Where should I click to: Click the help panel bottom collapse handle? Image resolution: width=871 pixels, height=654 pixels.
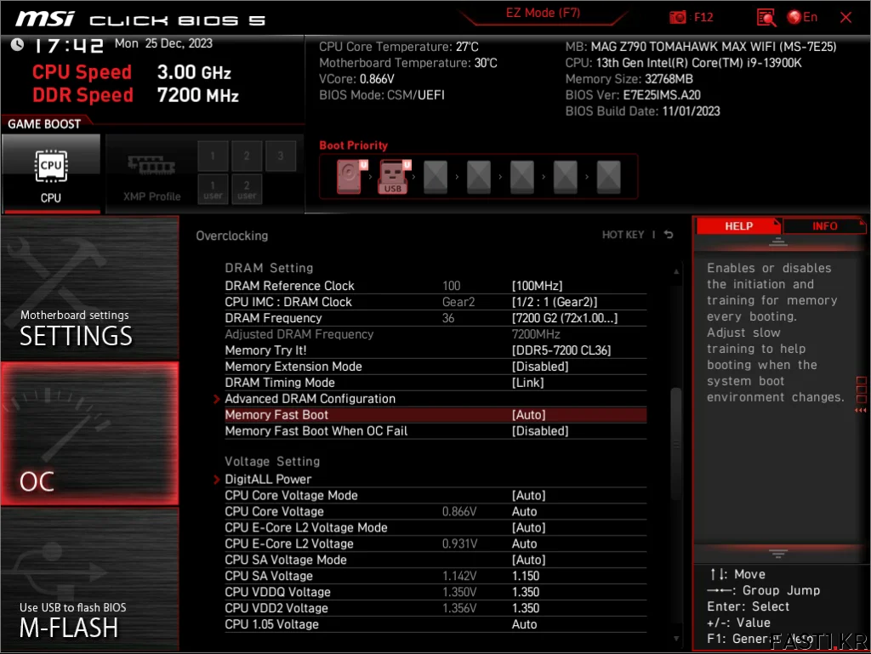pyautogui.click(x=778, y=554)
